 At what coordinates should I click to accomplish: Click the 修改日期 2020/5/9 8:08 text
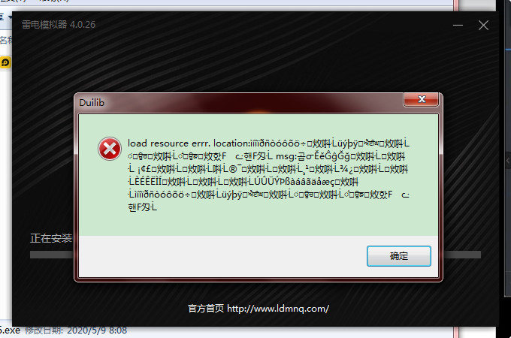point(76,330)
